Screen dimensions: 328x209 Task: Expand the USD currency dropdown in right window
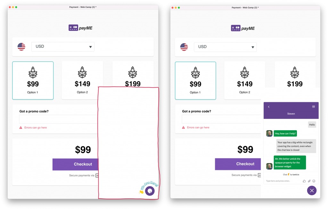click(x=225, y=47)
